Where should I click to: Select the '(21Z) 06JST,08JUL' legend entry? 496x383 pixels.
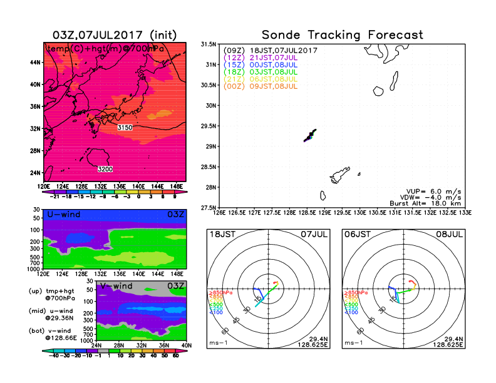coord(261,79)
